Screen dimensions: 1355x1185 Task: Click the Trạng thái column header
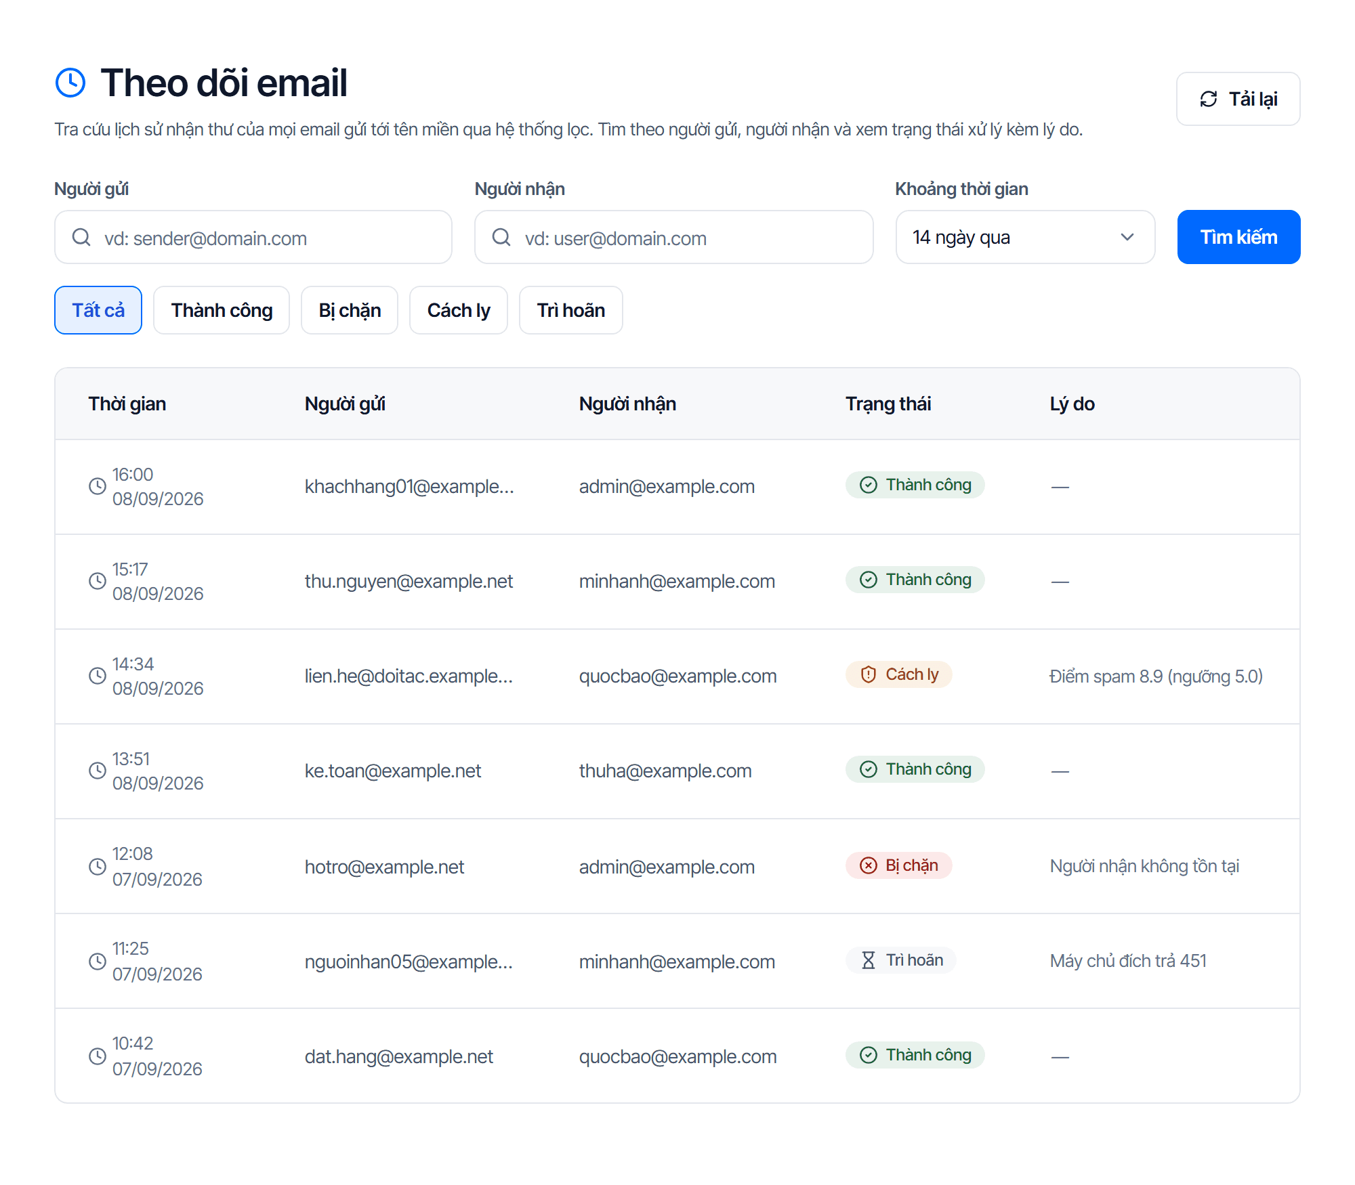(888, 404)
